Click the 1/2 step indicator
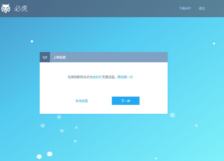 pos(45,57)
